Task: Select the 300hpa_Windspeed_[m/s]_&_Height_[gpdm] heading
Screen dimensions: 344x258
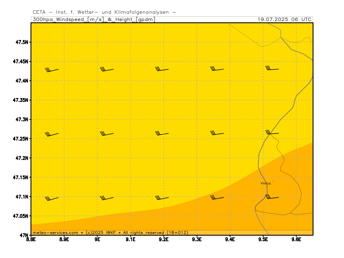Action: (94, 19)
